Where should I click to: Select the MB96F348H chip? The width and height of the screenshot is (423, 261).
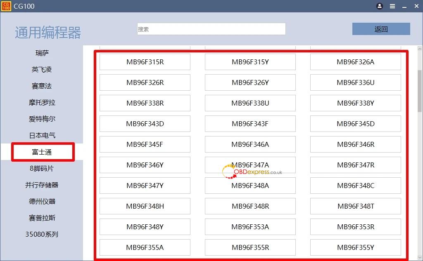(145, 207)
